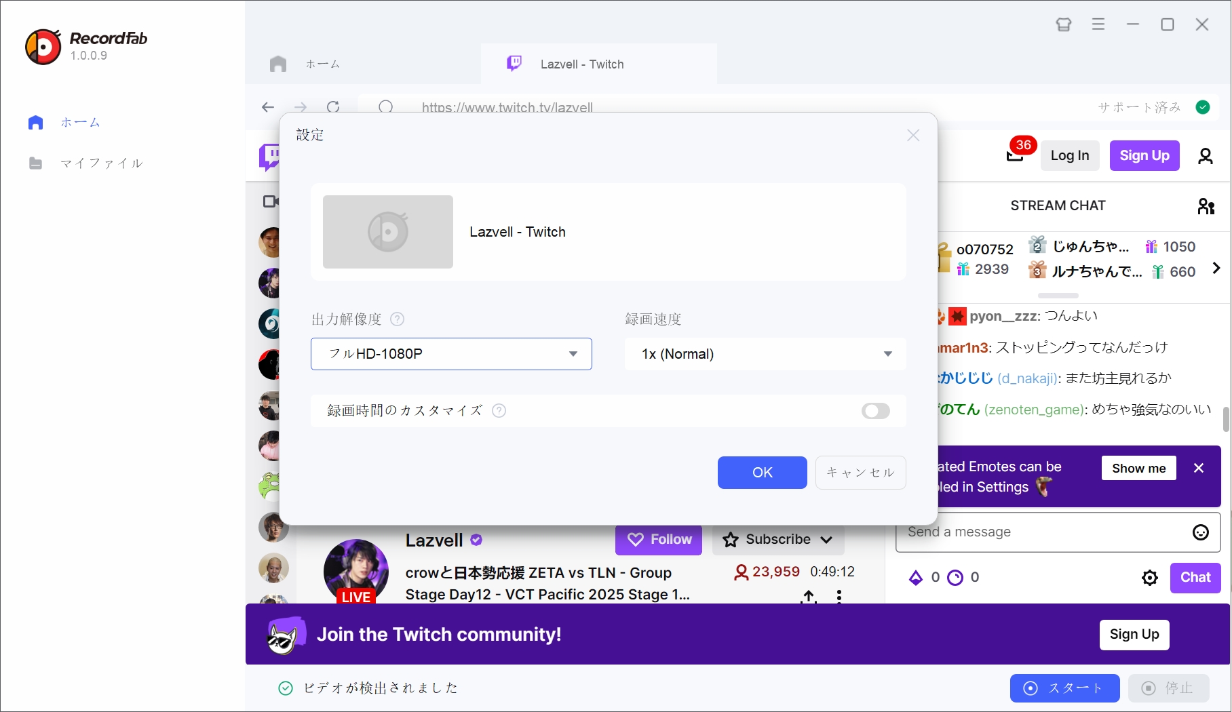Click the Bits diamond icon
Screen dimensions: 1232x712
click(916, 578)
